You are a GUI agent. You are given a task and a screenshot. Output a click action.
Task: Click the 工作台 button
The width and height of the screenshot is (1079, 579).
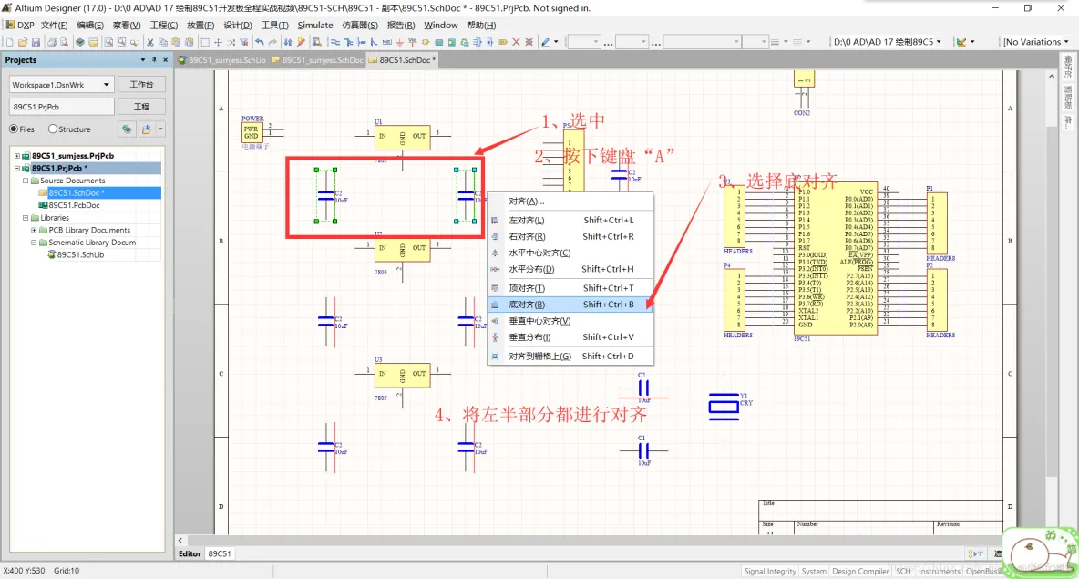coord(141,85)
